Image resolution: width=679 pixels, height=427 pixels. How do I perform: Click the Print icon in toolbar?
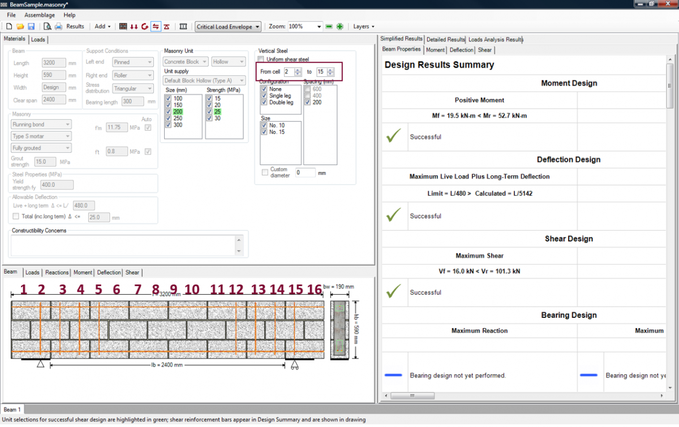(58, 27)
